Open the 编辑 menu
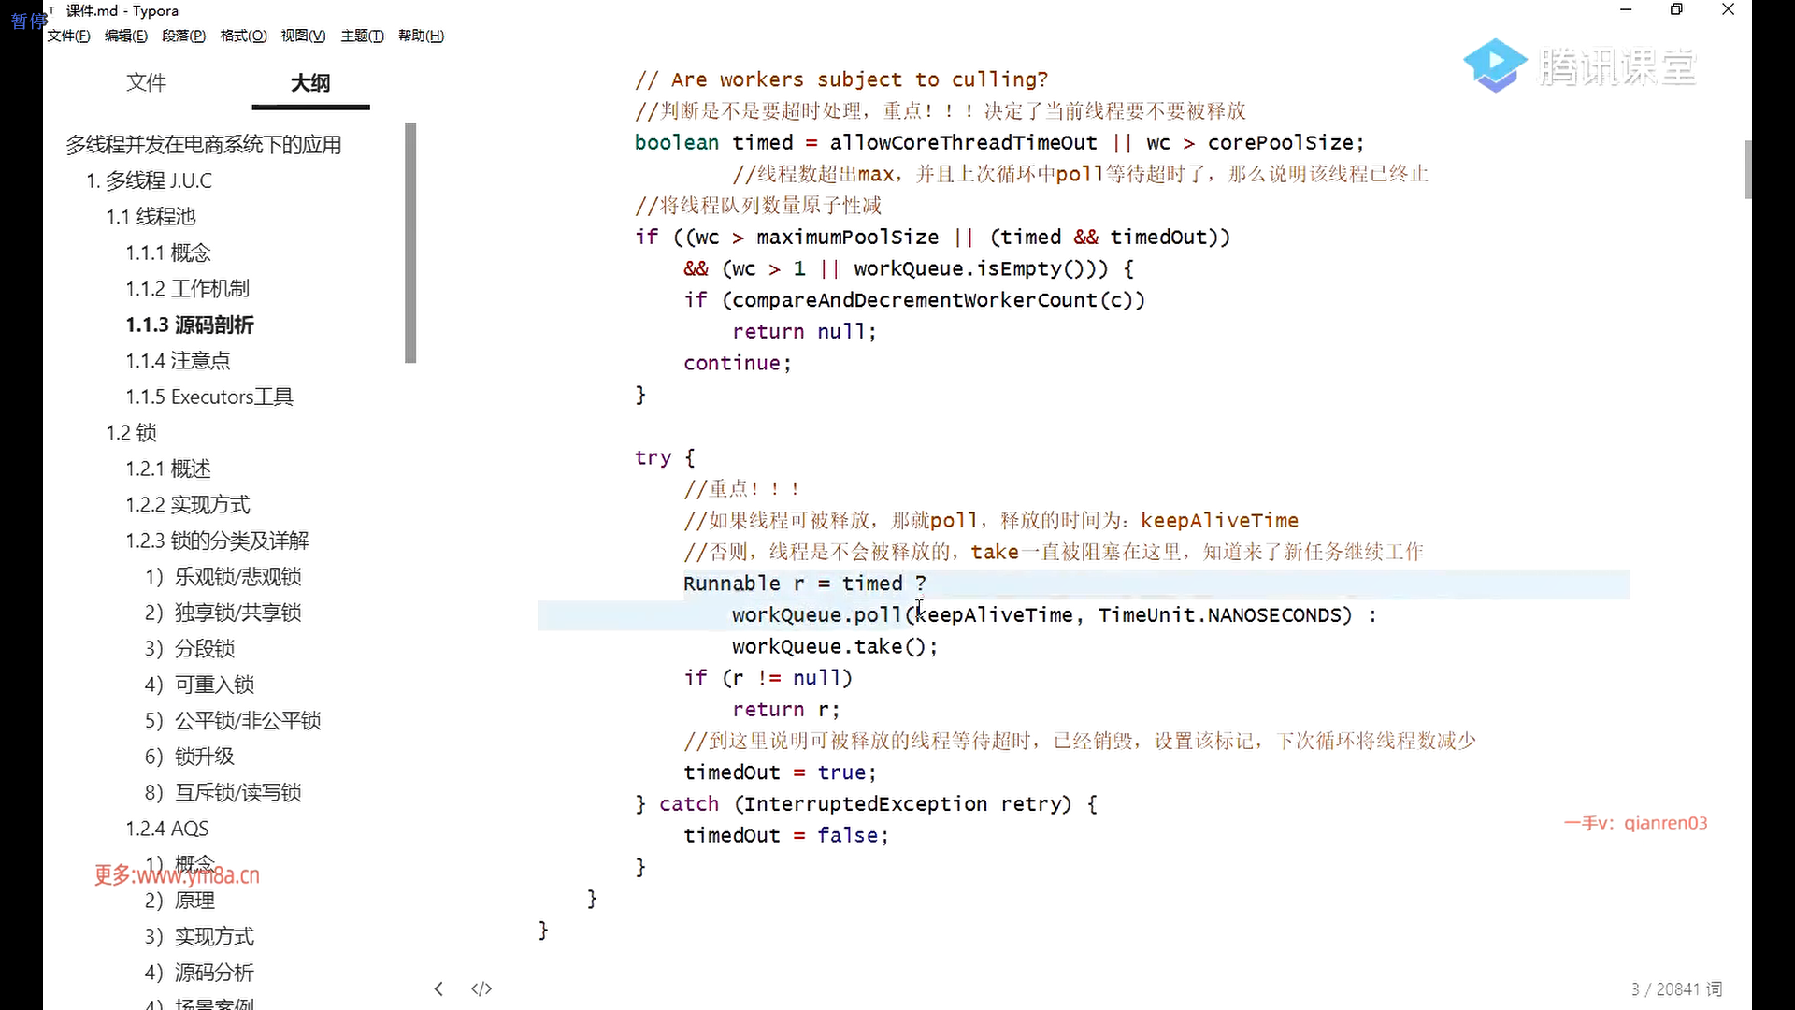 click(125, 36)
